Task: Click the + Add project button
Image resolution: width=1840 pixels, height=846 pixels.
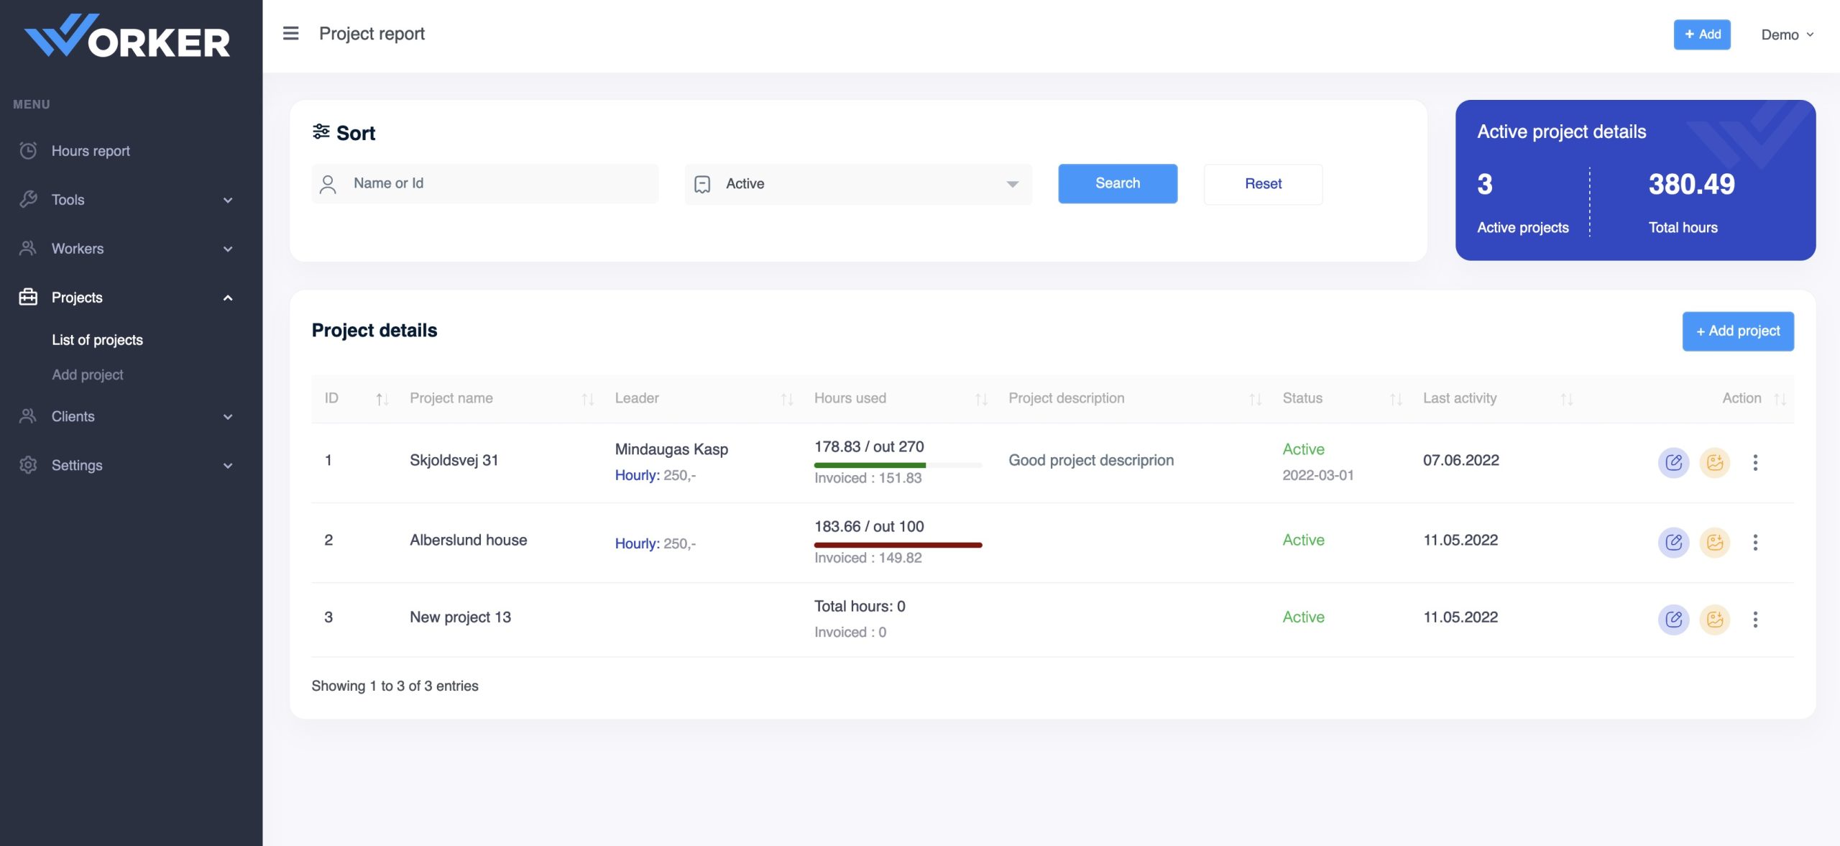Action: click(1737, 331)
